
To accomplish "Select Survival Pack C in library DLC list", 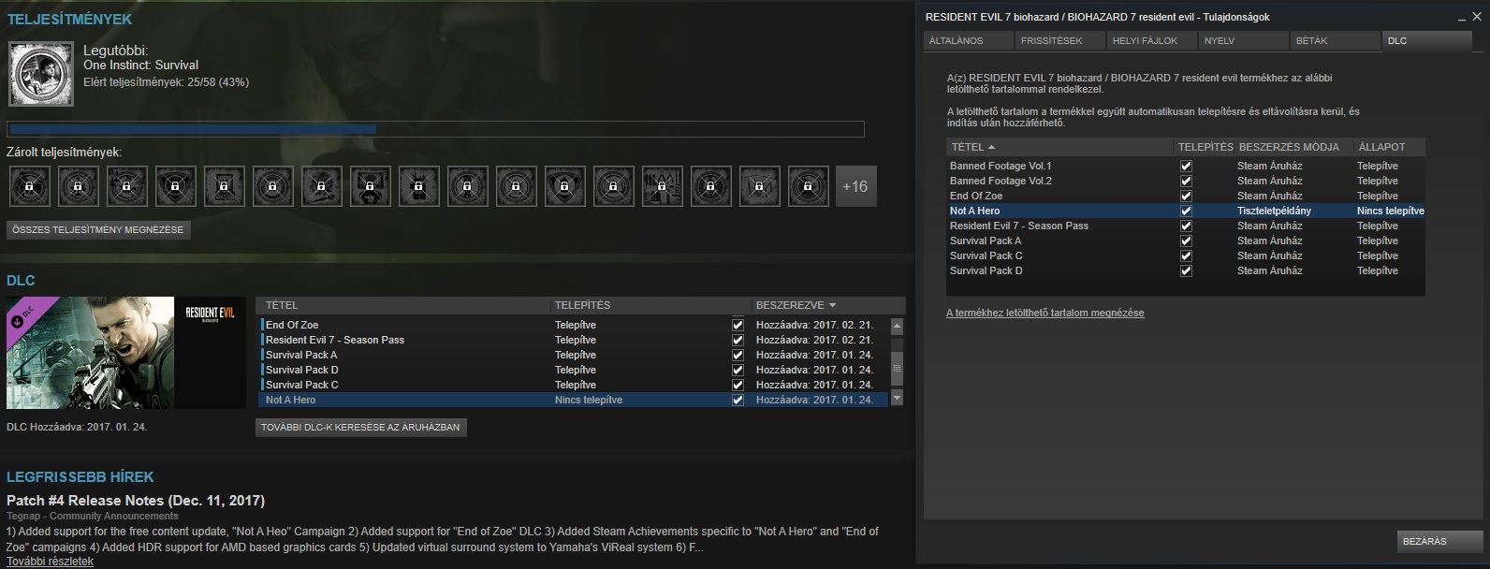I will pyautogui.click(x=573, y=385).
